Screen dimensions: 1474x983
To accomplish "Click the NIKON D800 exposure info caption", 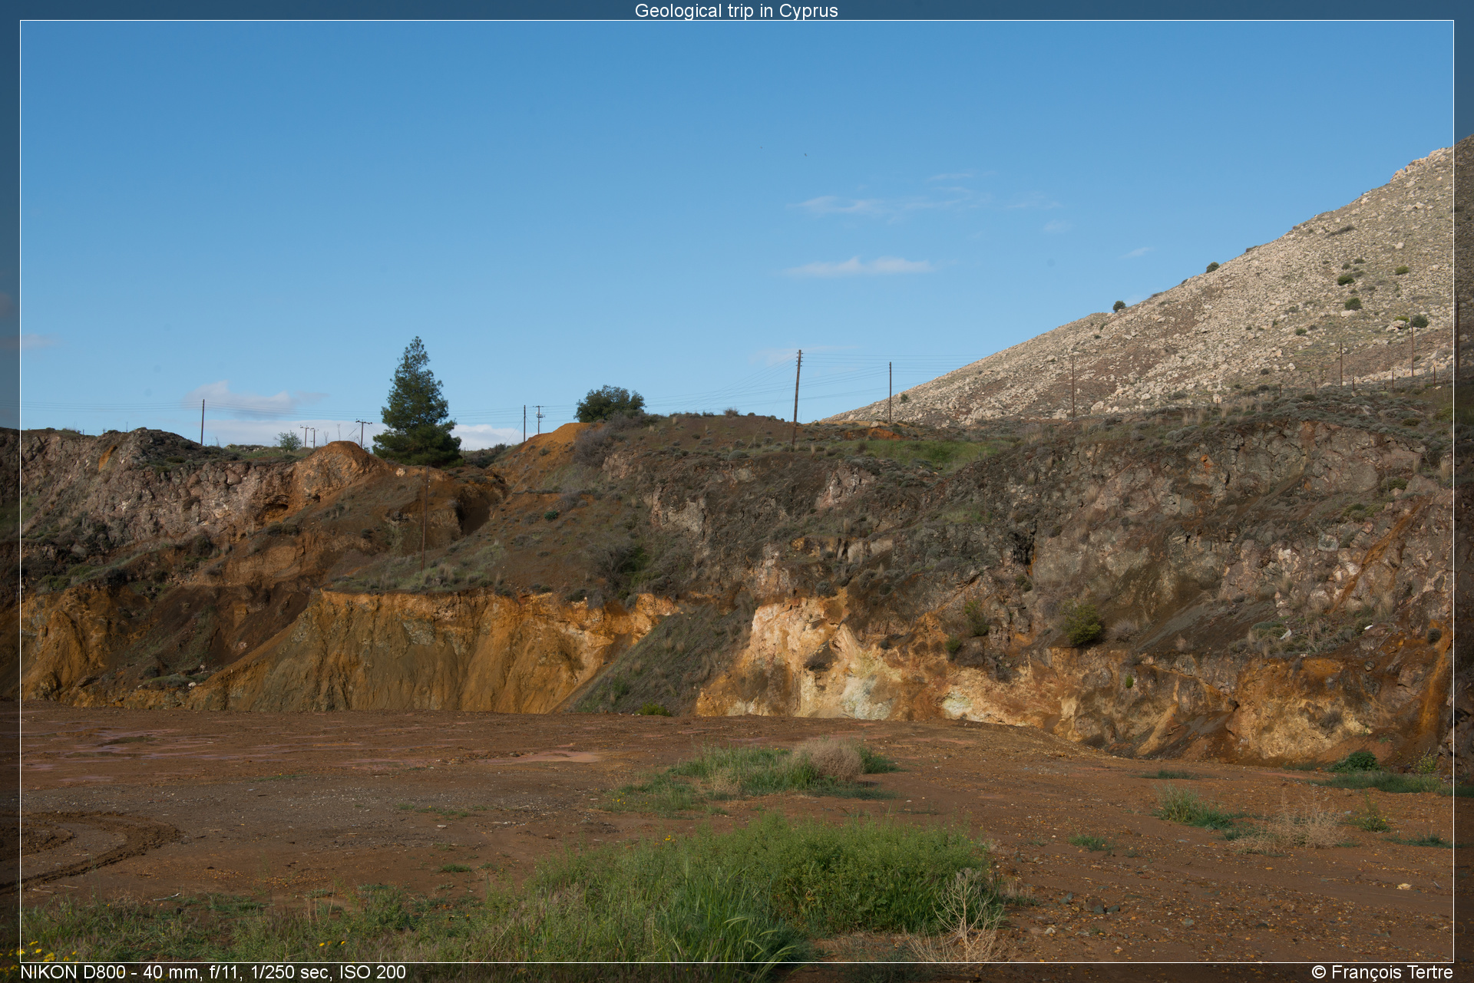I will coord(213,972).
